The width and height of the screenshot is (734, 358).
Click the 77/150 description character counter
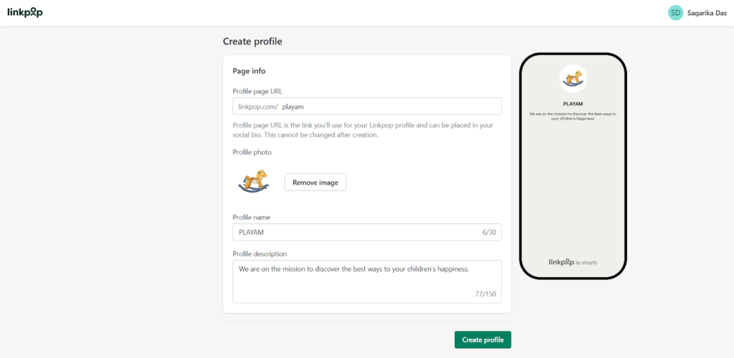pos(485,294)
